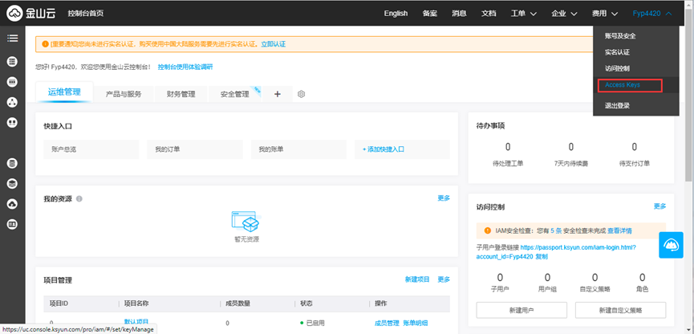Screen dimensions: 694x334
Task: Click the orange IAM security warning icon
Action: click(x=487, y=230)
